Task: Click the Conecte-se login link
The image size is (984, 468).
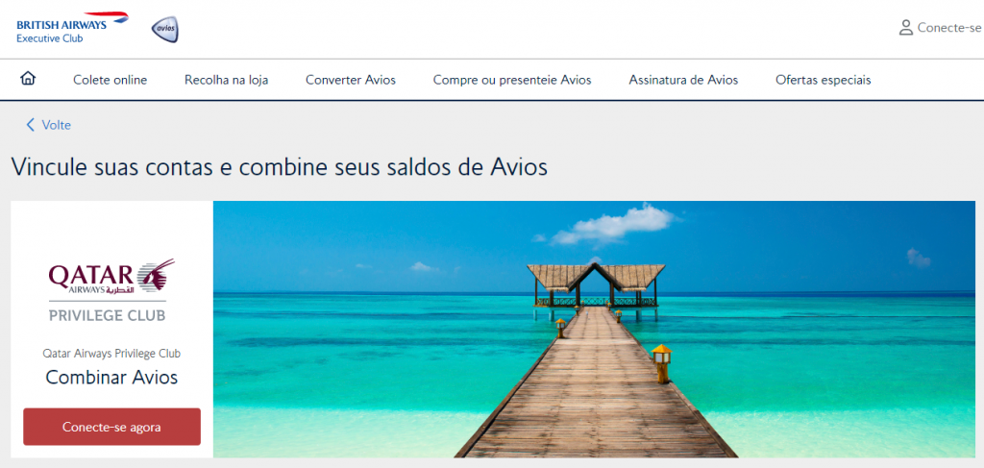Action: pos(948,28)
